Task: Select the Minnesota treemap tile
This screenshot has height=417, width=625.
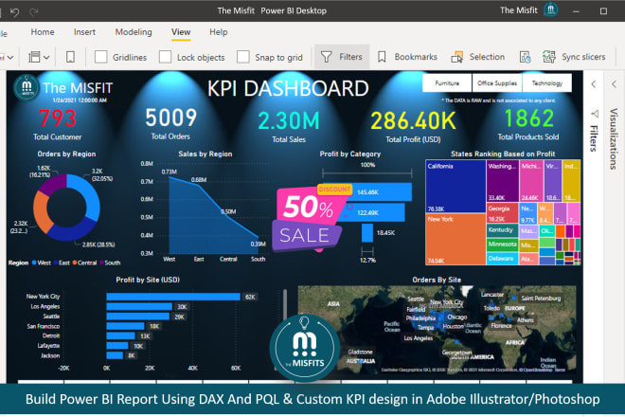Action: [x=502, y=245]
